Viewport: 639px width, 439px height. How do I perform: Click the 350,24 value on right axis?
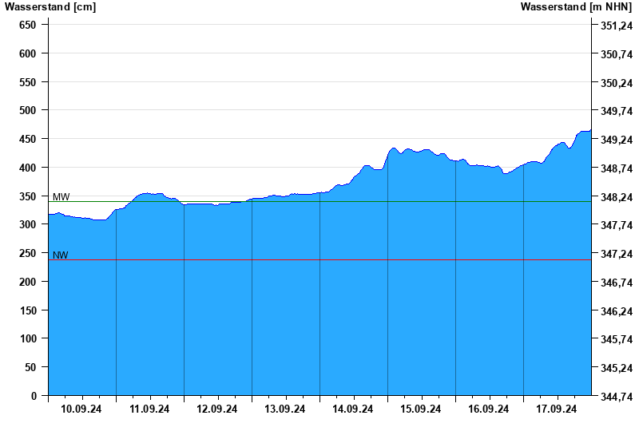pyautogui.click(x=617, y=83)
